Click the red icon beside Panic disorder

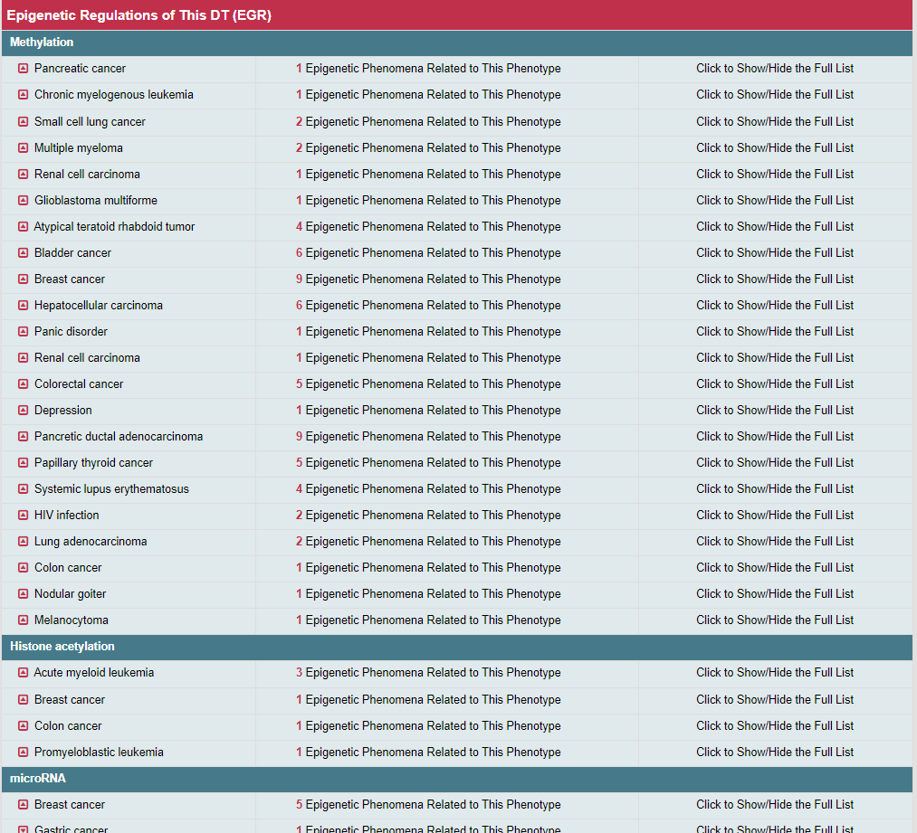[x=23, y=331]
